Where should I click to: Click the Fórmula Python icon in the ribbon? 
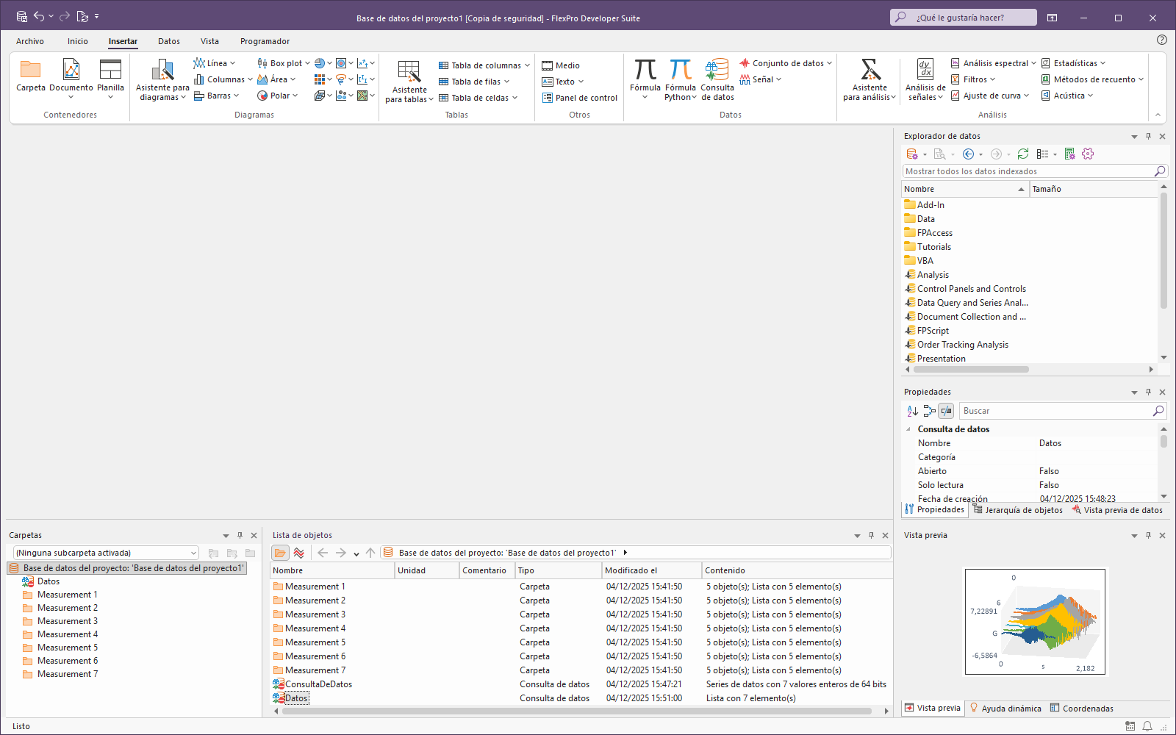click(680, 71)
